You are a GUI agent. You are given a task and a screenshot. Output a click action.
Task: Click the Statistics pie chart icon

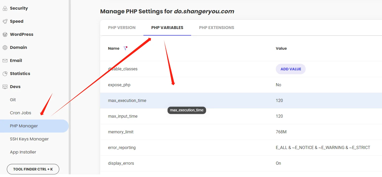(x=5, y=74)
